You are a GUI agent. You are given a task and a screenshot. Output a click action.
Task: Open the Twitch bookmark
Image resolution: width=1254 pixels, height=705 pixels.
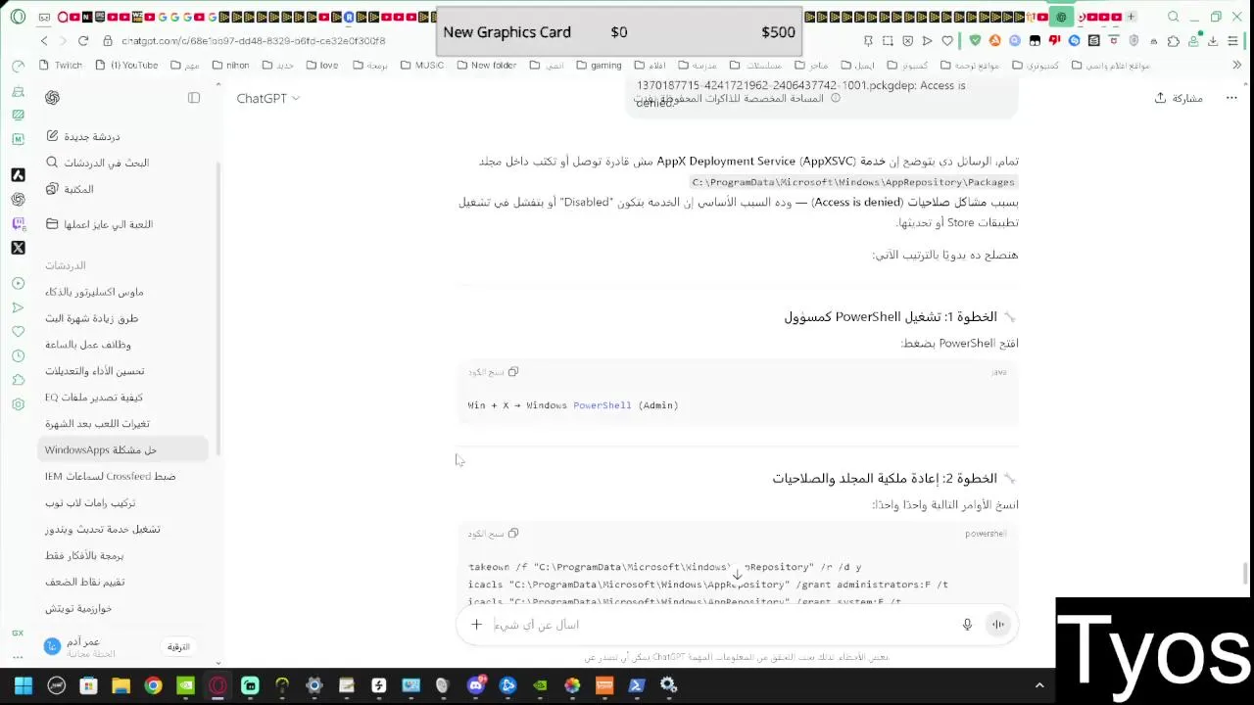pos(61,66)
